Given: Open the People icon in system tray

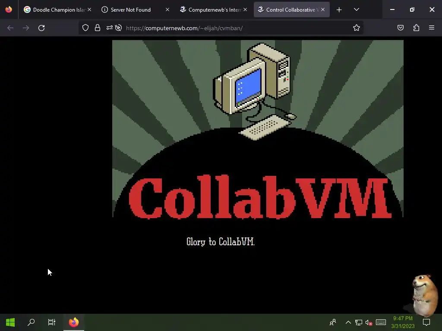Looking at the screenshot, I should coord(333,322).
